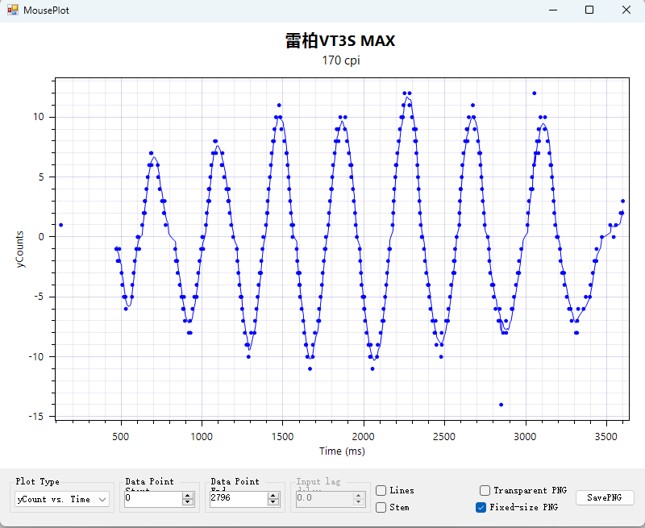Toggle the Transparent PNG checkbox
645x528 pixels.
485,490
